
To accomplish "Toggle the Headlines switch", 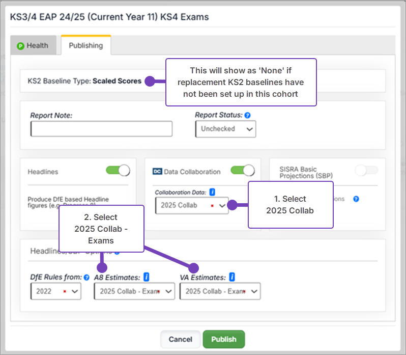I will (x=118, y=171).
